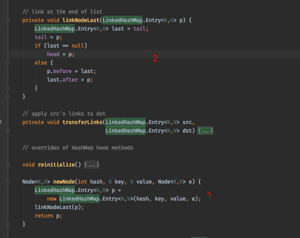
Task: Click the comment "apply src's links to dst"
Action: coord(64,114)
